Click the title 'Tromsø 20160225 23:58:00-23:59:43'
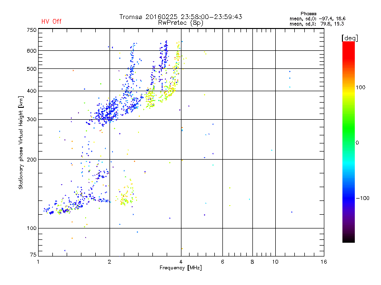The width and height of the screenshot is (381, 285). tap(180, 17)
